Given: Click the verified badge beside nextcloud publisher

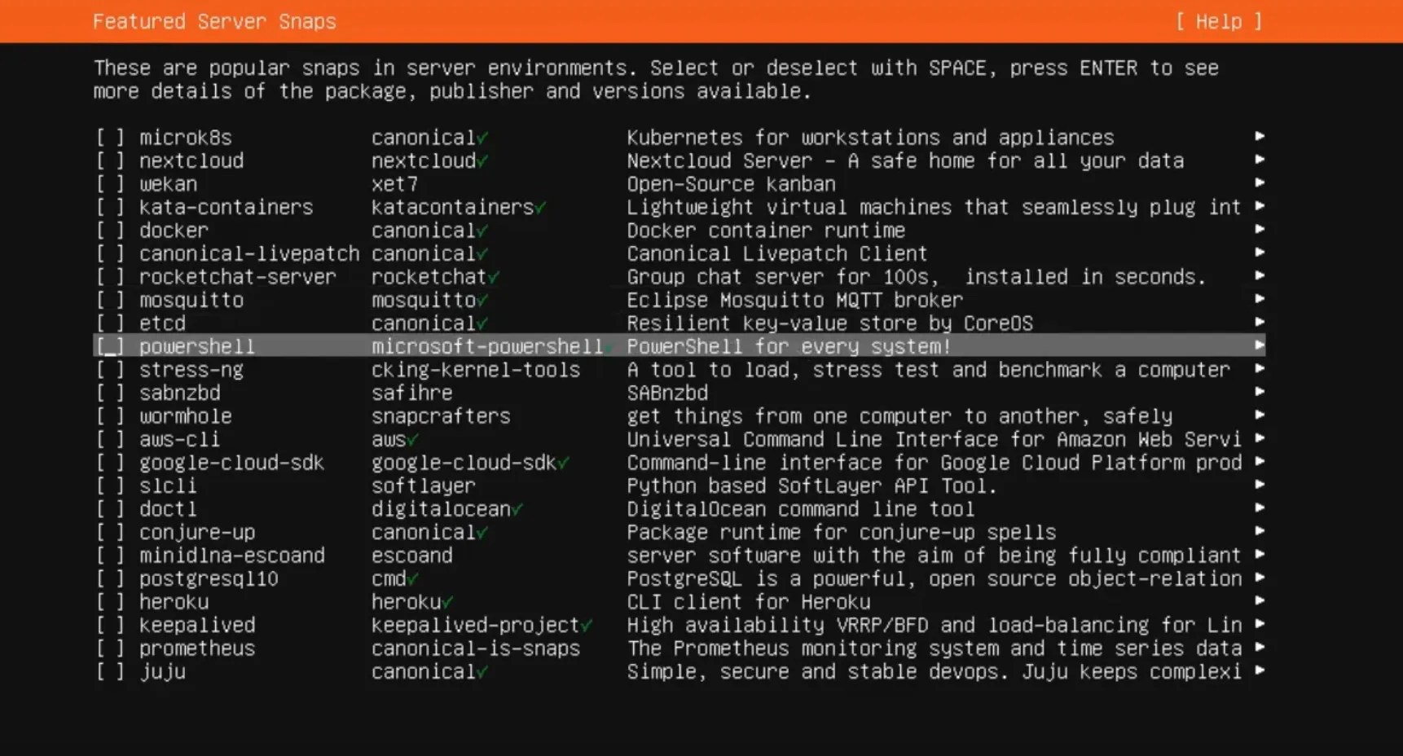Looking at the screenshot, I should (482, 161).
